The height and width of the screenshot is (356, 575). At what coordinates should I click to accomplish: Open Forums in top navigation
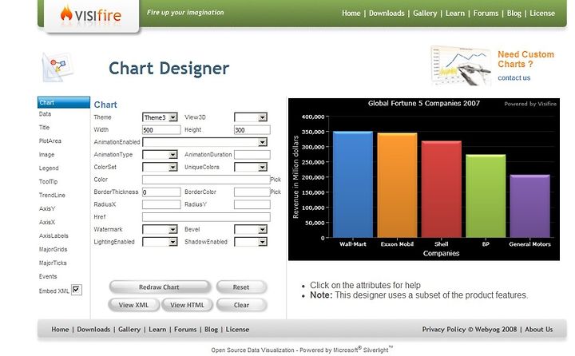(x=486, y=14)
